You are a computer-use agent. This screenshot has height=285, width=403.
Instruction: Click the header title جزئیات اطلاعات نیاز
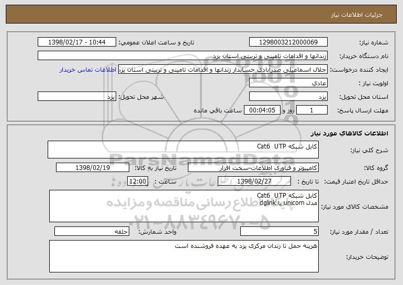coord(356,15)
